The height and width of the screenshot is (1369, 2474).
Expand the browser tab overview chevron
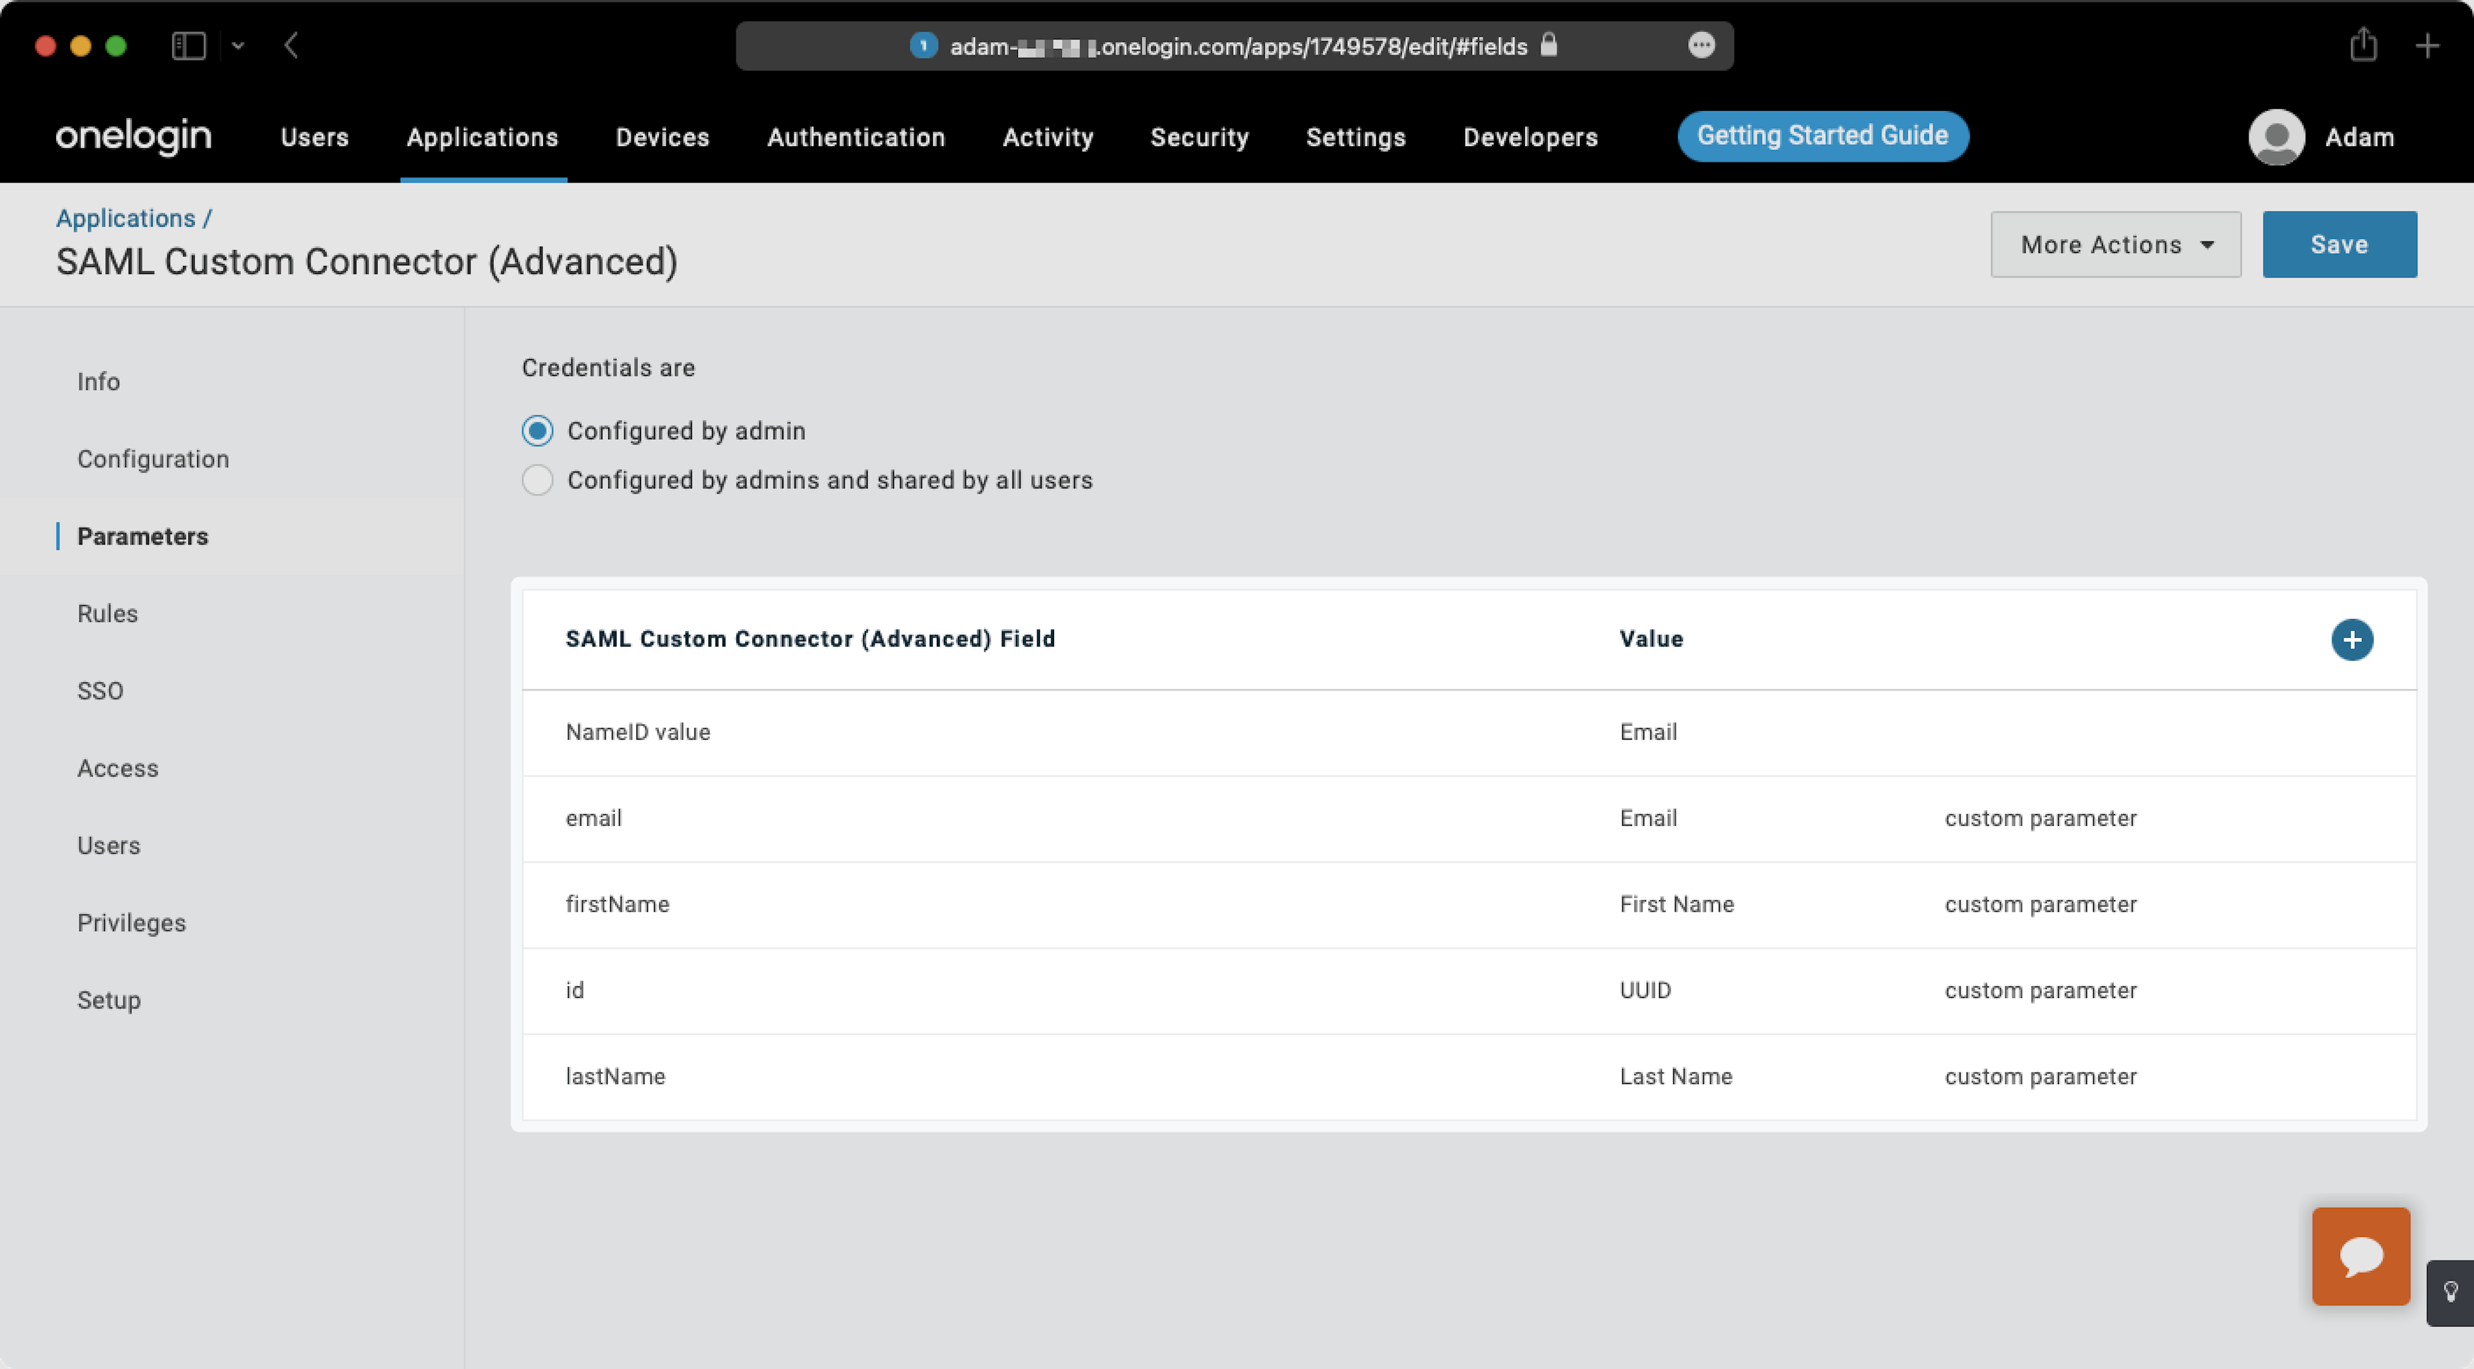click(x=239, y=45)
